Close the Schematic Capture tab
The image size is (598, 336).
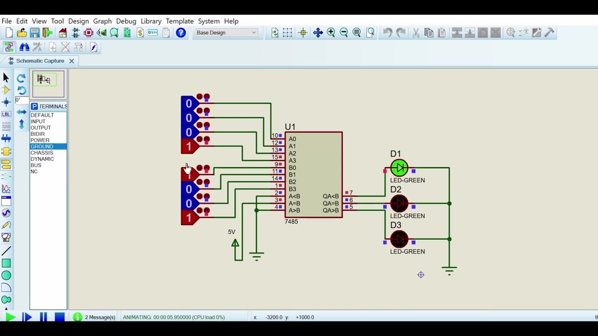point(71,61)
